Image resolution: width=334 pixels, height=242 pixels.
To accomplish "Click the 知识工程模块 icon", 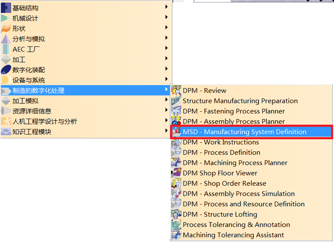I will [6, 132].
